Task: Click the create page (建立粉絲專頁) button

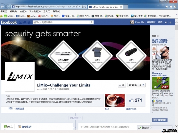Action: click(x=160, y=120)
